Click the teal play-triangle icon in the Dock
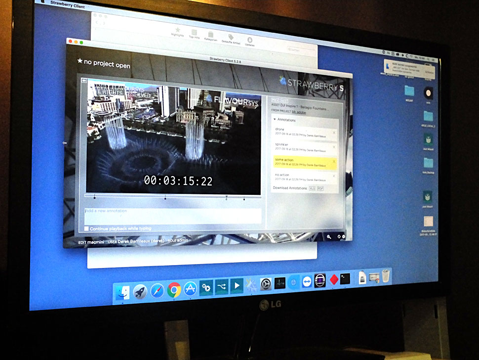 point(237,286)
